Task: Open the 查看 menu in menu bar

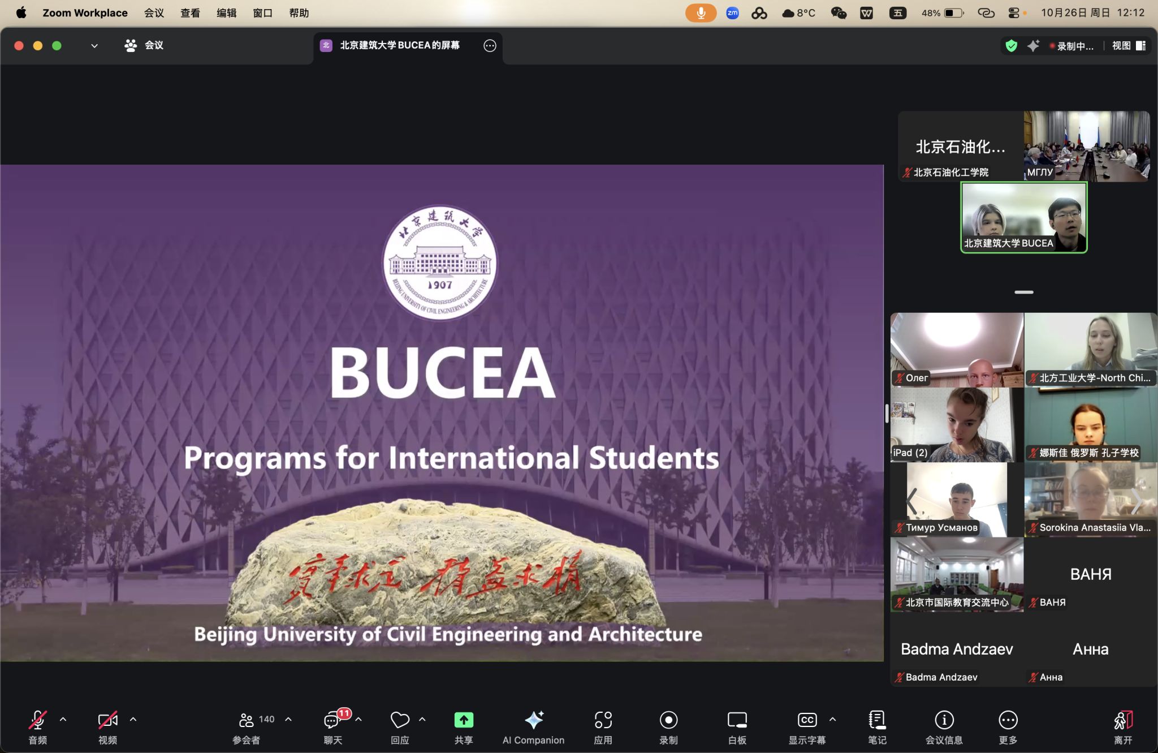Action: (190, 12)
